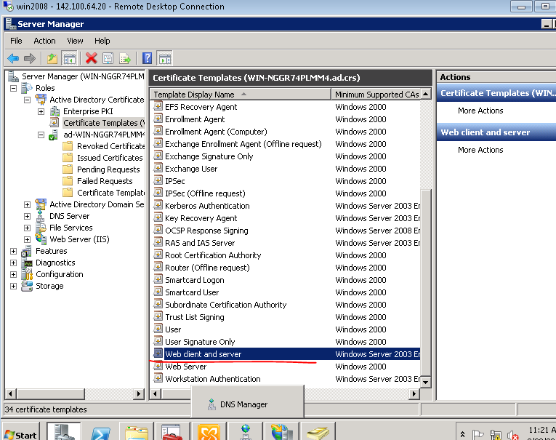Click tree pane horizontal scroll right arrow
The width and height of the screenshot is (556, 440).
139,393
